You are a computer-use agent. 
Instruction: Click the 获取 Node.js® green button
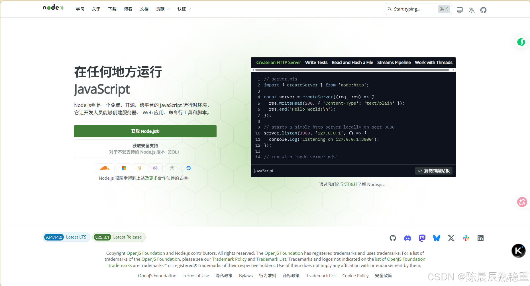(145, 131)
